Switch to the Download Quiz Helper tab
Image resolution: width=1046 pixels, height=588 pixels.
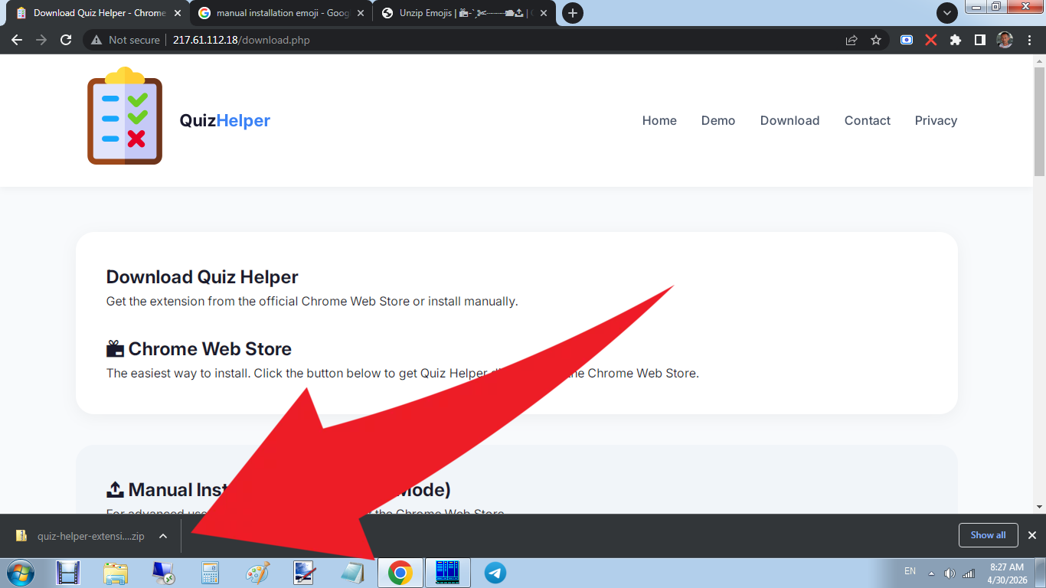point(100,13)
